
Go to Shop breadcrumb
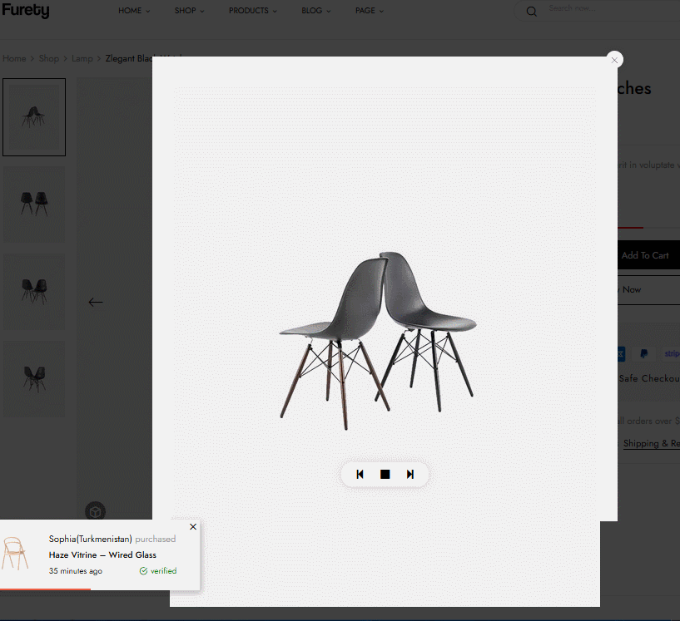pos(48,58)
